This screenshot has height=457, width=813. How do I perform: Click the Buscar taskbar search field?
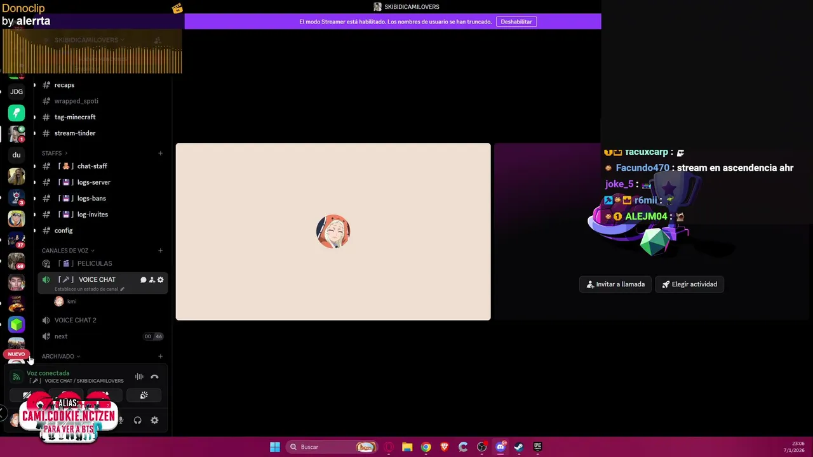[x=331, y=447]
